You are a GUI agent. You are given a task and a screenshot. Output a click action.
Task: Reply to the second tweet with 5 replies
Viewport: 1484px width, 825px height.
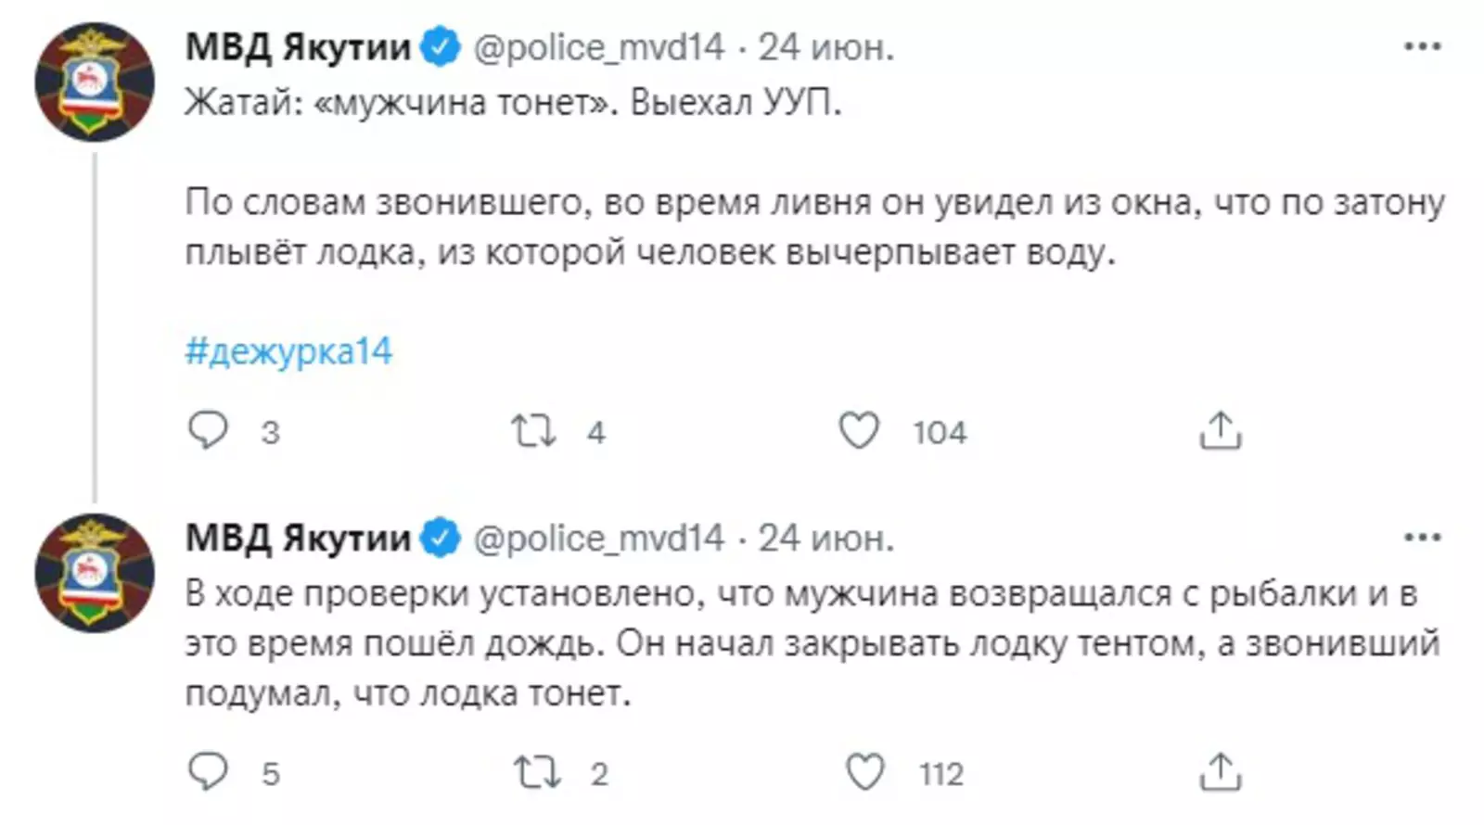208,772
